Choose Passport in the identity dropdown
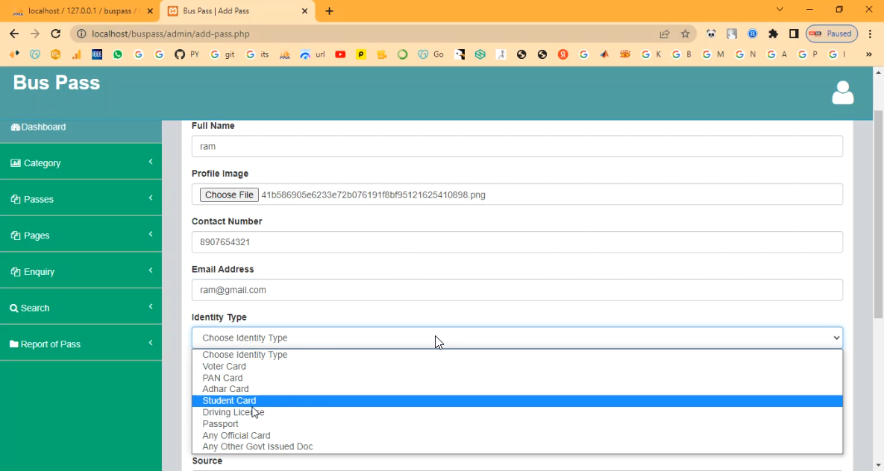Viewport: 884px width, 471px height. coord(220,424)
